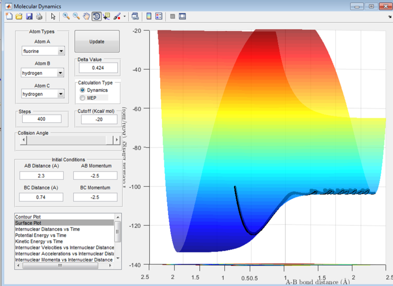Click the New Figure toolbar icon
Viewport: 393px width, 286px height.
coord(9,17)
